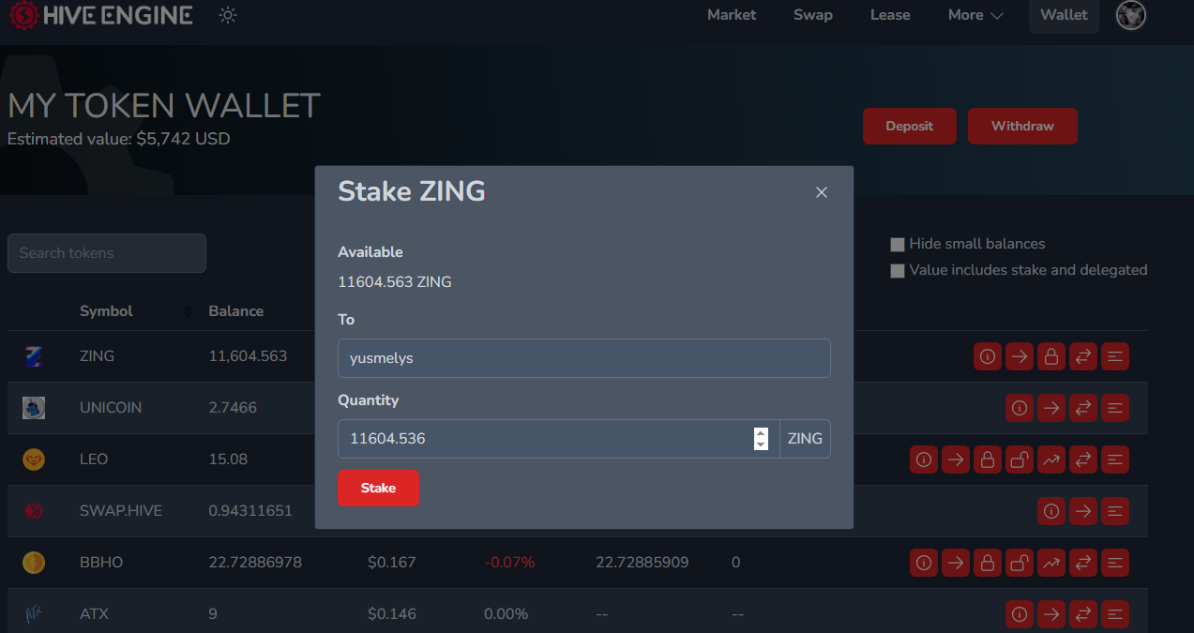Close the Stake ZING dialog
This screenshot has height=633, width=1194.
point(822,192)
